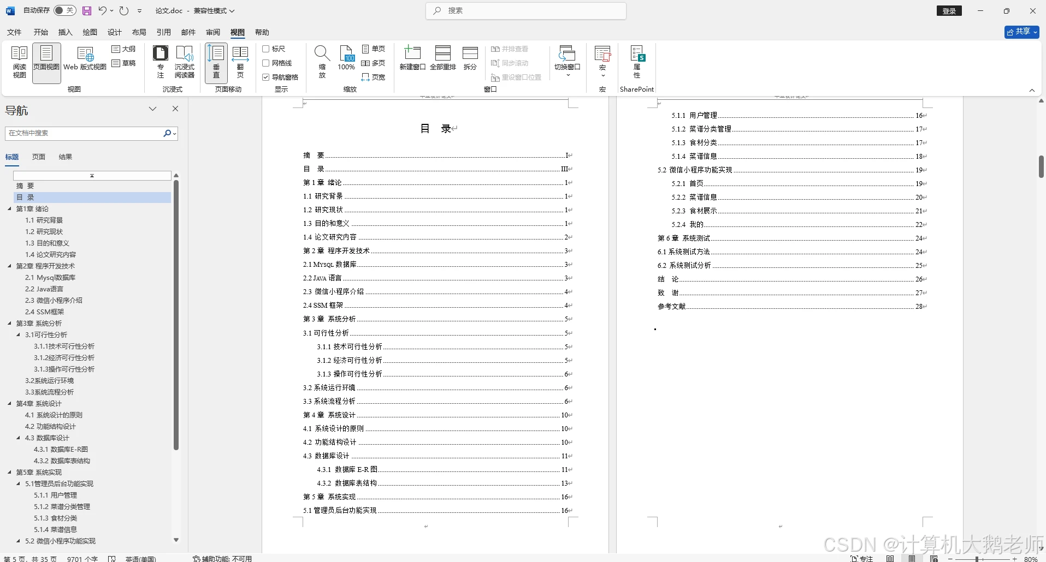Switch to Results (结果) tab in navigation

click(x=66, y=157)
